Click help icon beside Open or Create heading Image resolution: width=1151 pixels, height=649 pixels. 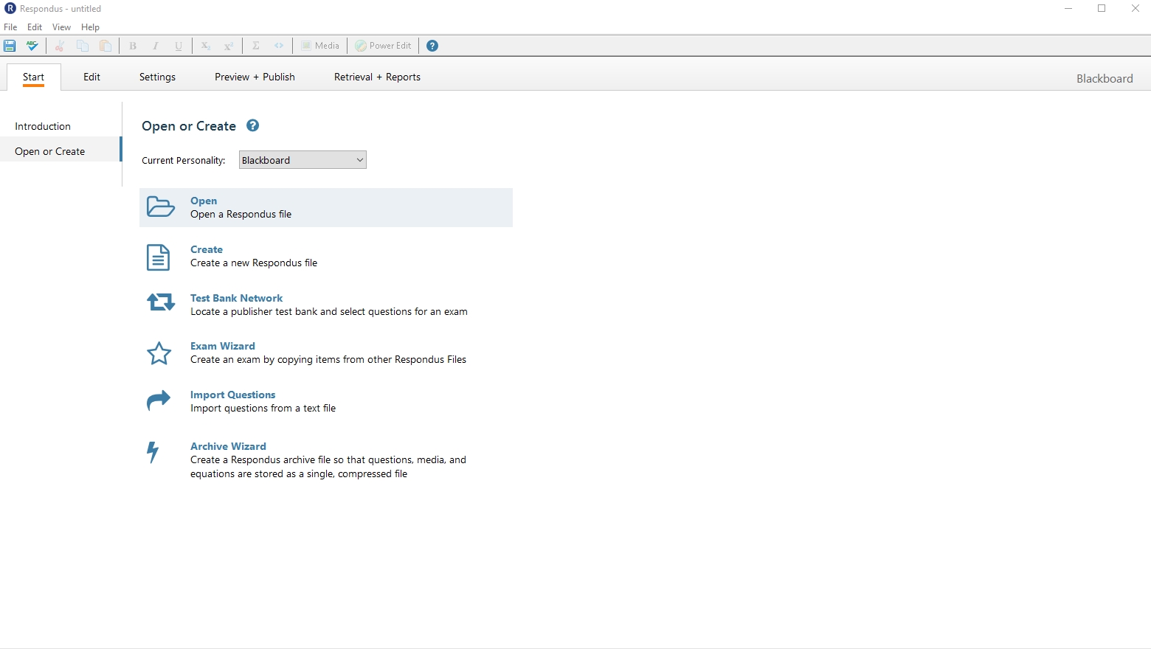(252, 125)
